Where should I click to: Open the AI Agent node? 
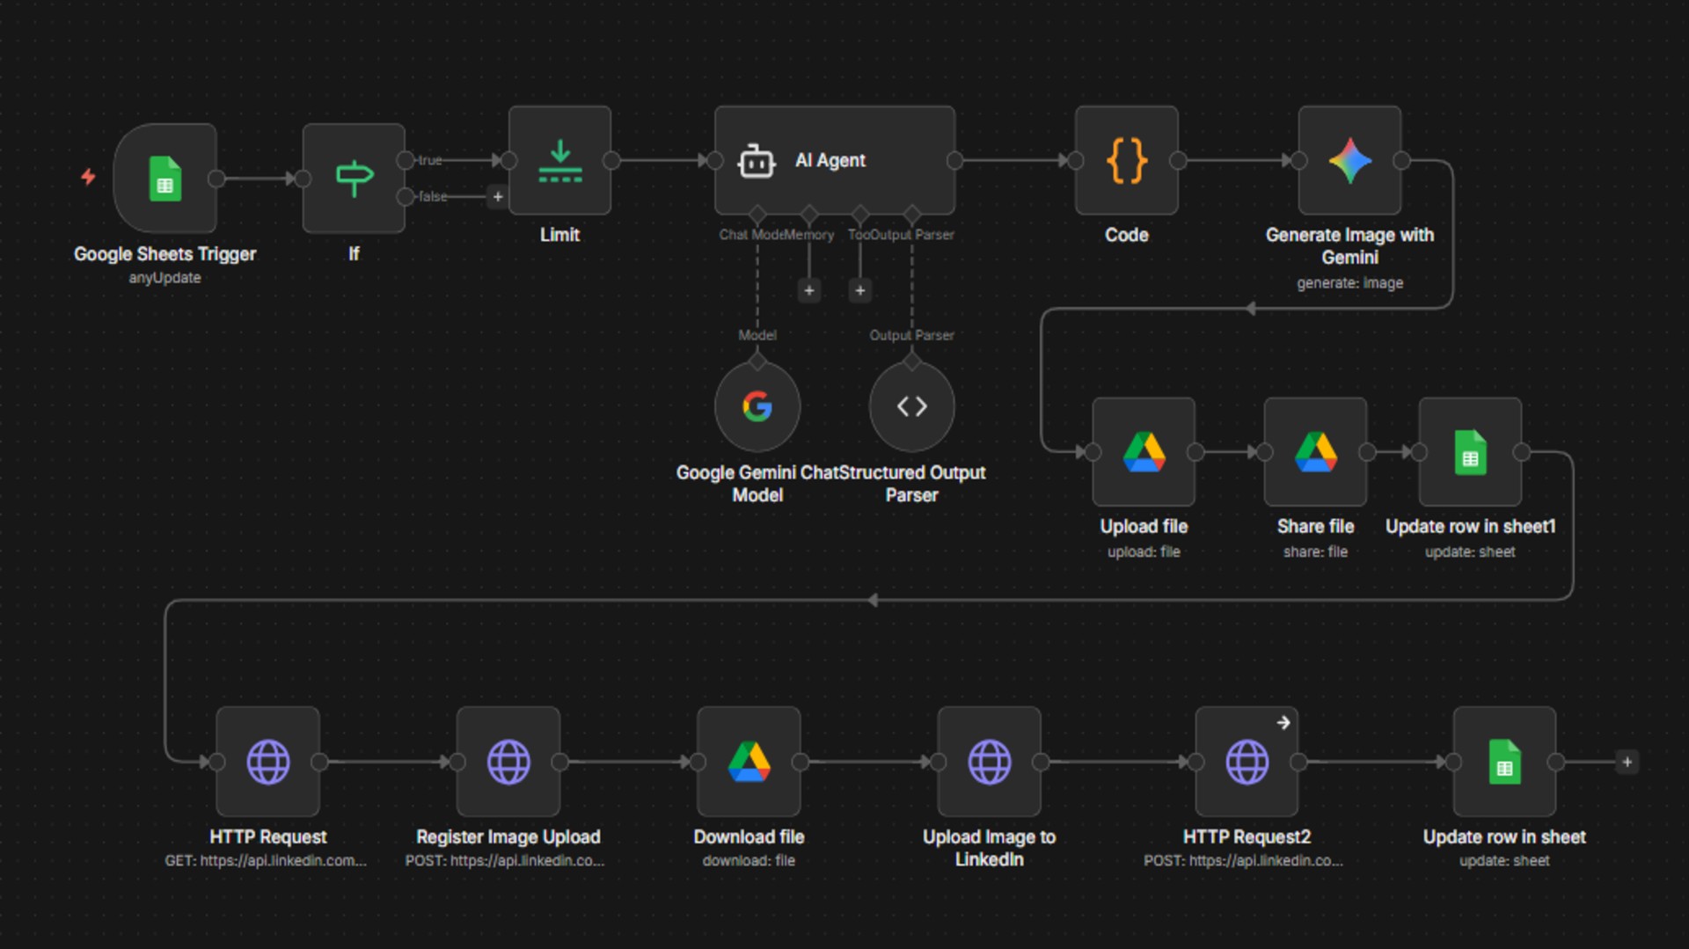click(834, 161)
